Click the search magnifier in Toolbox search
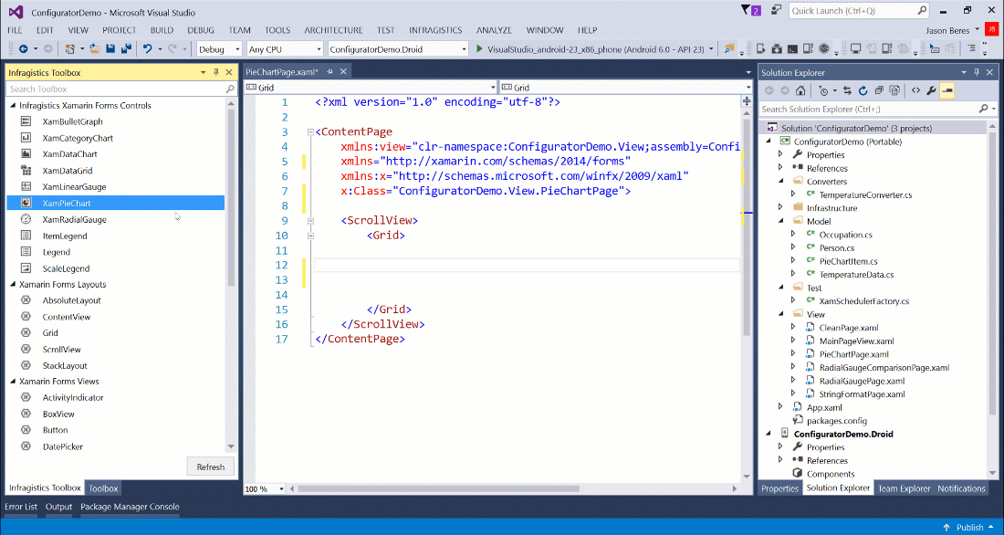Viewport: 1004px width, 535px height. coord(230,89)
